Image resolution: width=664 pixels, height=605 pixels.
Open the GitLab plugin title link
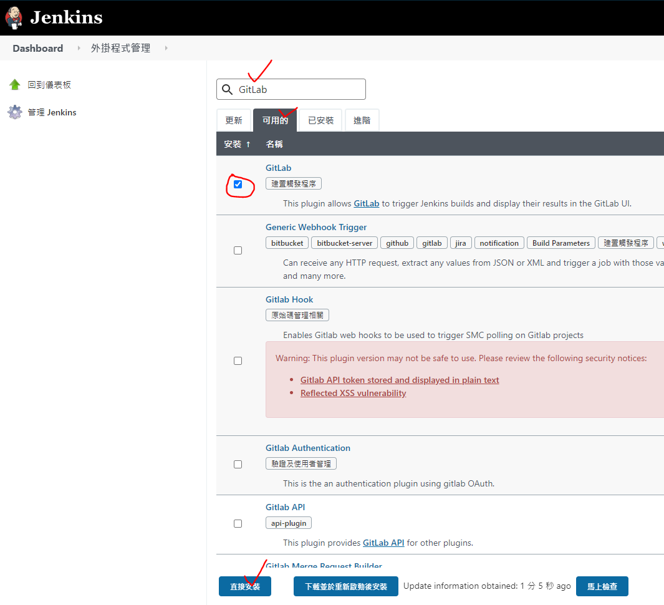click(278, 168)
